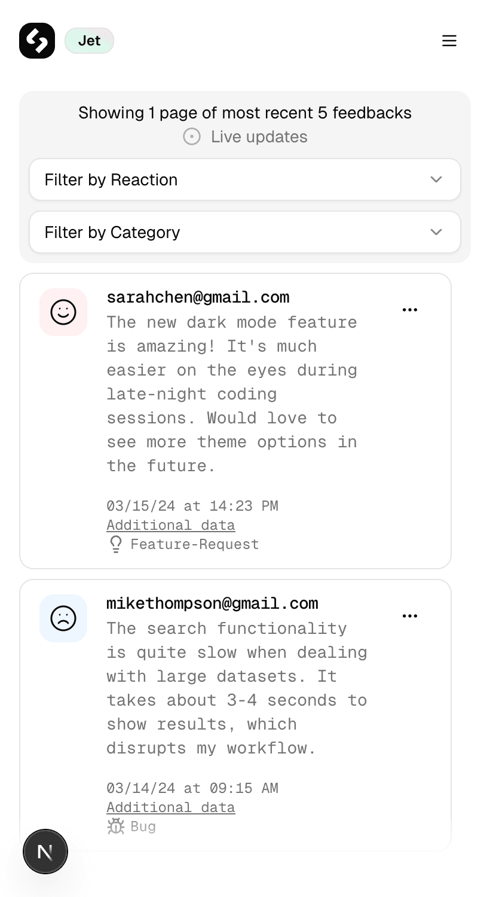Click the lightbulb Feature-Request icon
Screen dimensions: 490x897
pos(115,544)
